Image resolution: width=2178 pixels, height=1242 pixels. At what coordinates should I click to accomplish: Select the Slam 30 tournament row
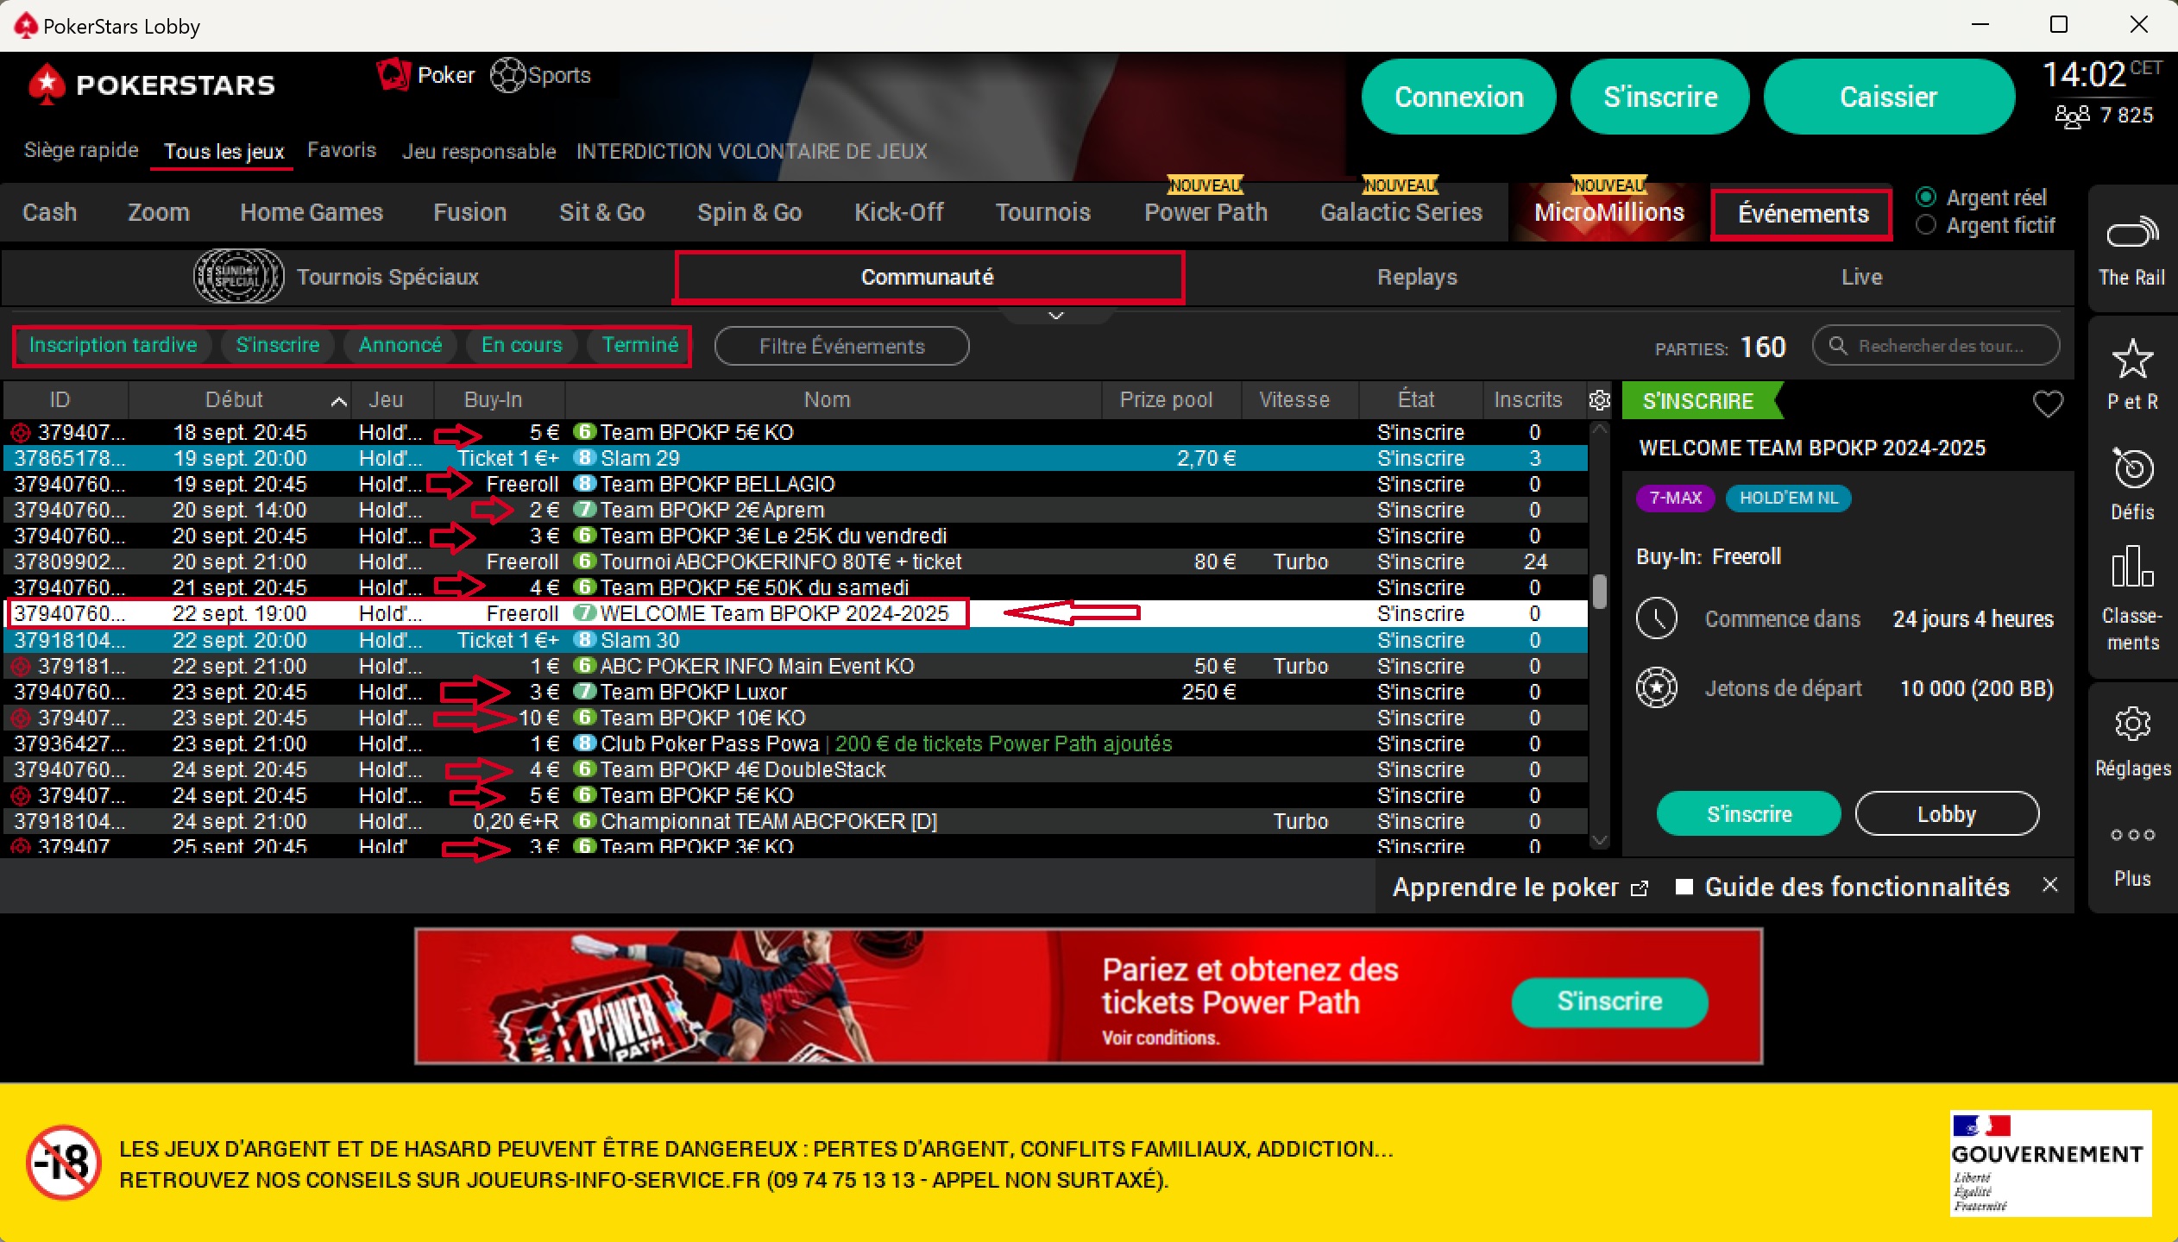[x=795, y=640]
